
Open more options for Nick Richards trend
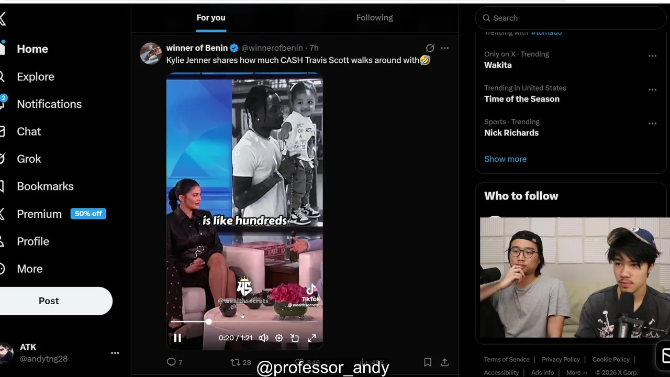[652, 124]
